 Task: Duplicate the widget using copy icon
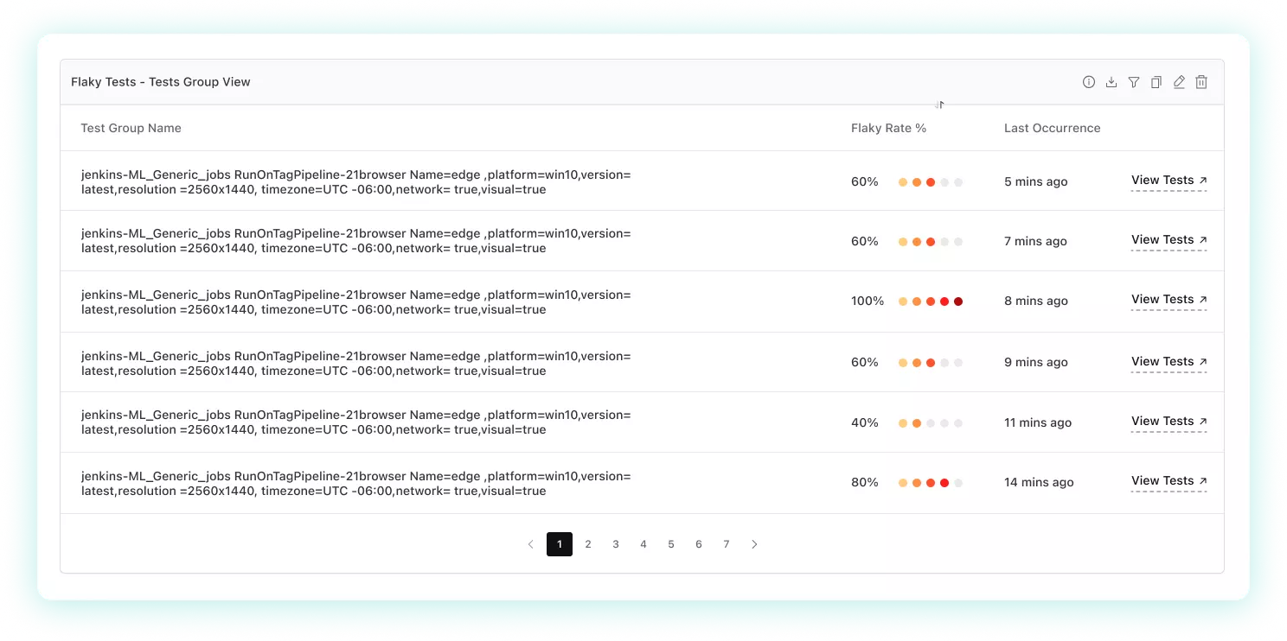pyautogui.click(x=1156, y=82)
